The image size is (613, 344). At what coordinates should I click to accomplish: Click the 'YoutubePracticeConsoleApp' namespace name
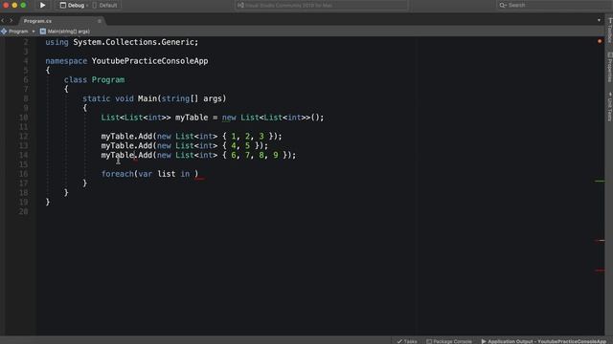click(x=149, y=61)
